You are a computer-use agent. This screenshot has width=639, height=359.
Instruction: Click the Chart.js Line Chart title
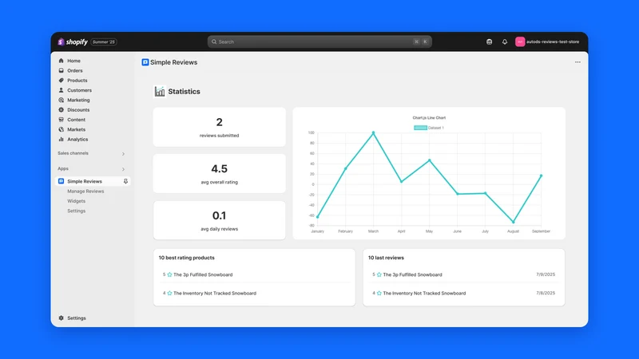429,117
